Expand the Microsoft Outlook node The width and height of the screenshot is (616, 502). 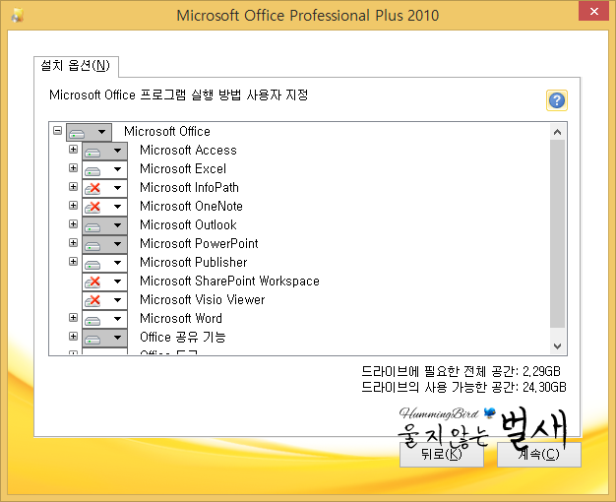click(x=73, y=223)
